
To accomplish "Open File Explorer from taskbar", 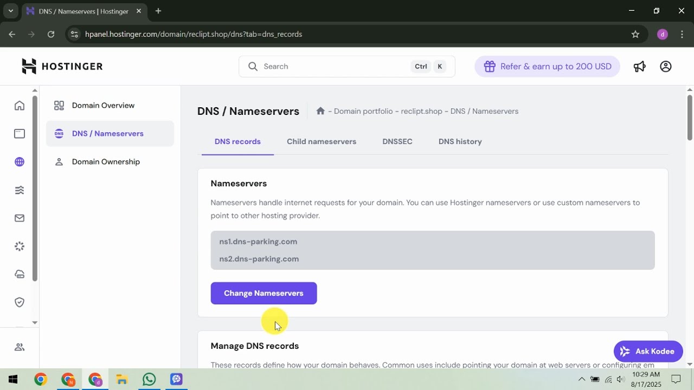I will 122,379.
